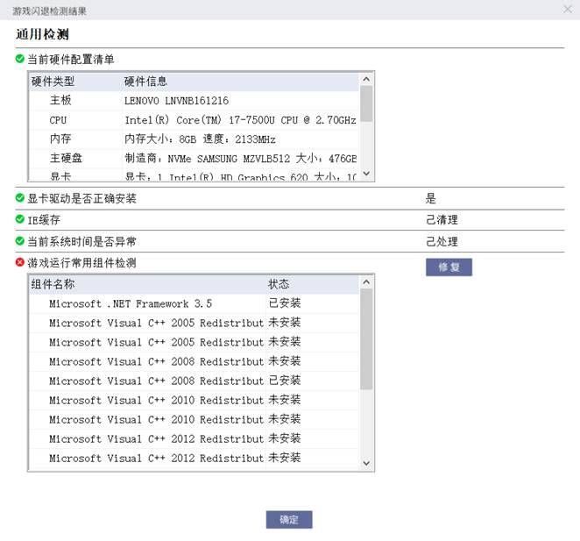Select the CPU row label
The width and height of the screenshot is (580, 541).
58,120
